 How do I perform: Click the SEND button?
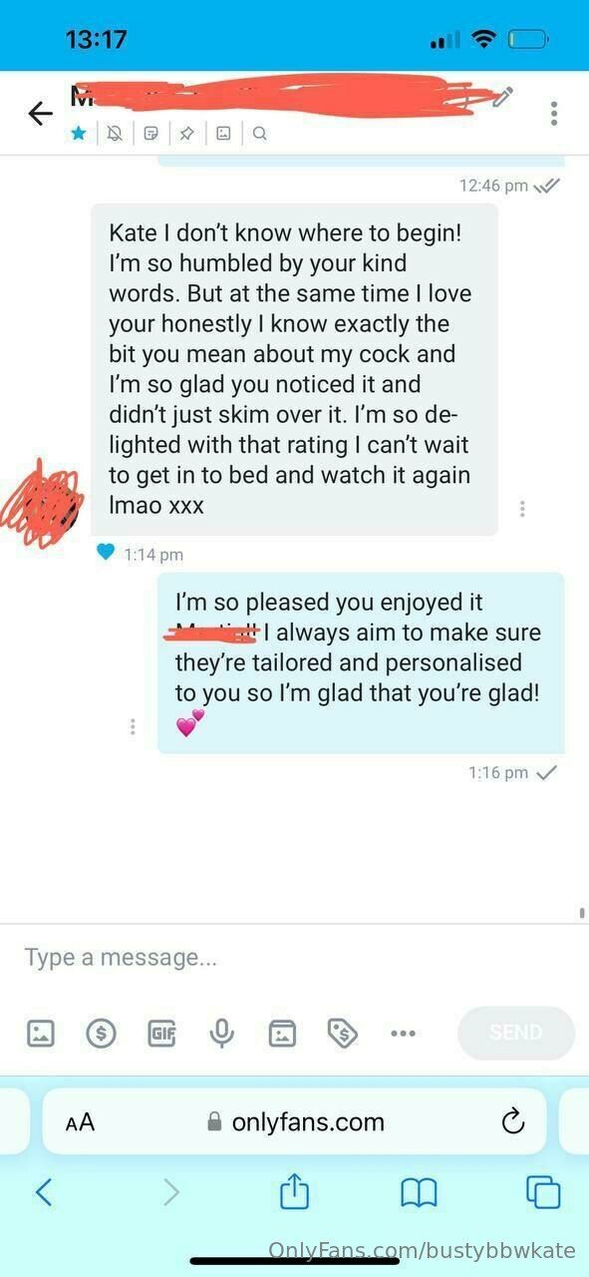516,1033
